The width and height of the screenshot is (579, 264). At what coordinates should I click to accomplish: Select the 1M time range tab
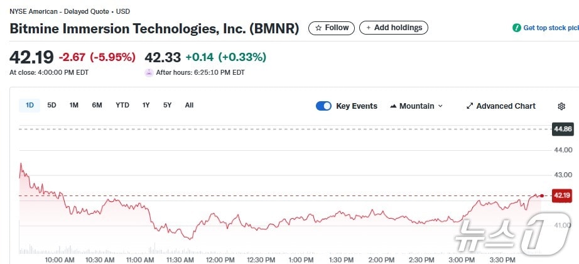[x=74, y=106]
